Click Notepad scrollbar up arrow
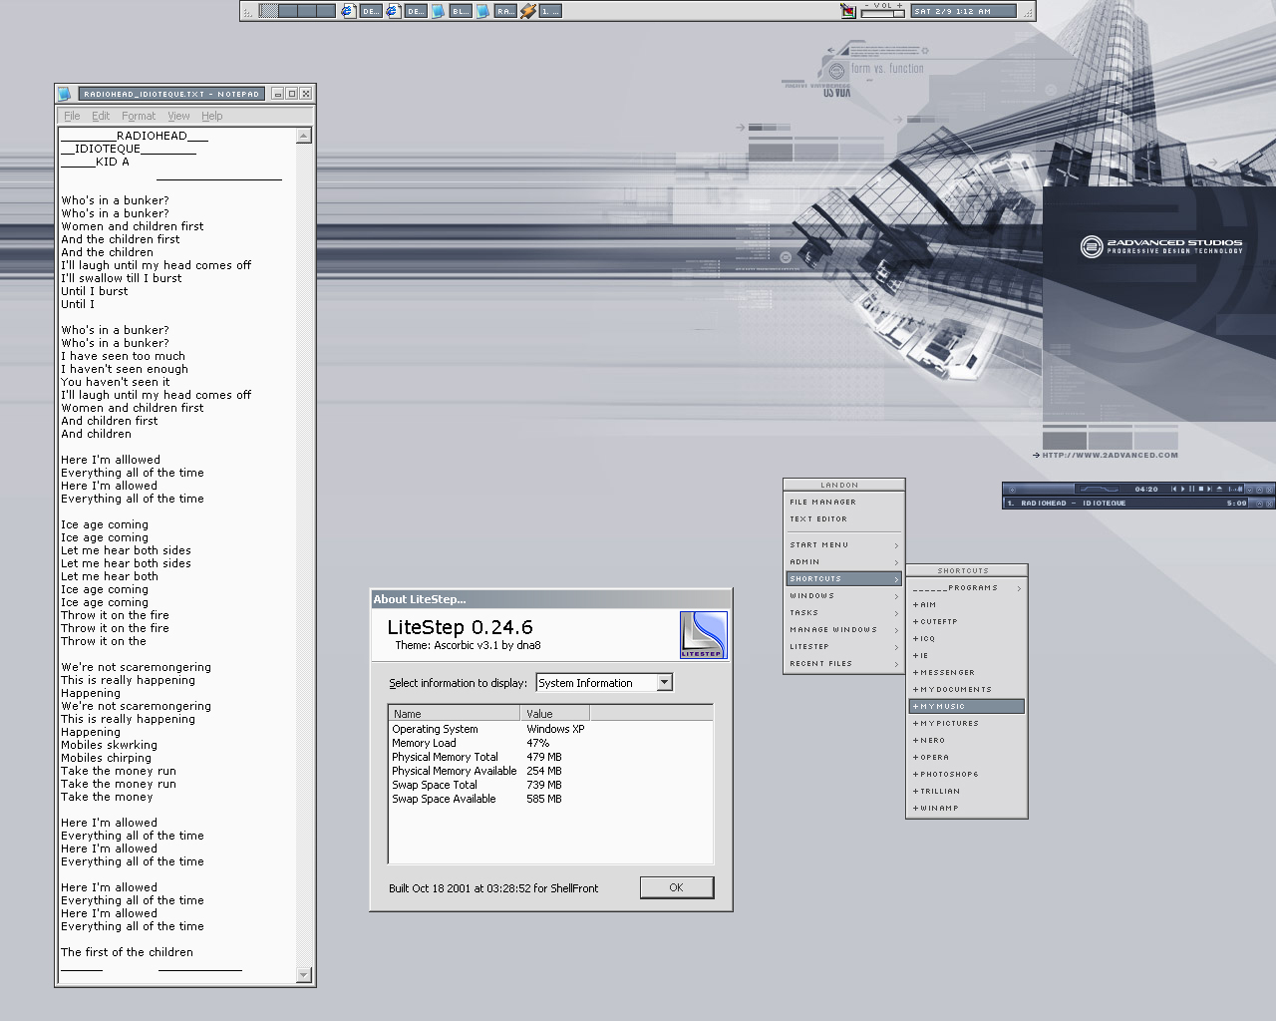Screen dimensions: 1276x1021 [304, 136]
